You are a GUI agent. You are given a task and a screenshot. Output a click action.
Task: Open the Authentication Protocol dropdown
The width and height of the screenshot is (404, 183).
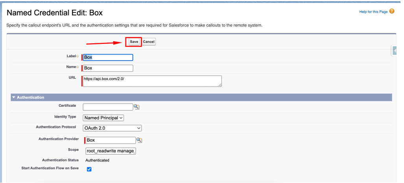[112, 128]
